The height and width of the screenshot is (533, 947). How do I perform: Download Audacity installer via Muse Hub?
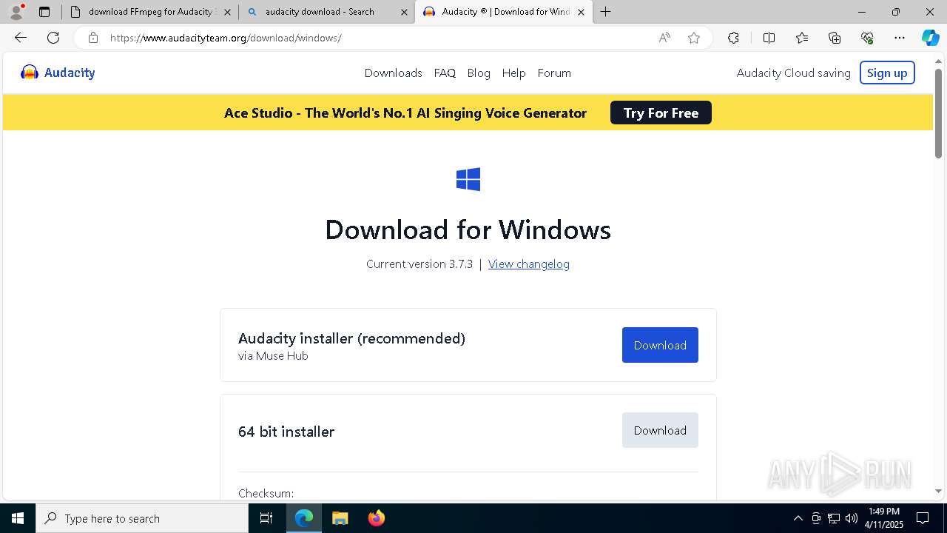[660, 345]
